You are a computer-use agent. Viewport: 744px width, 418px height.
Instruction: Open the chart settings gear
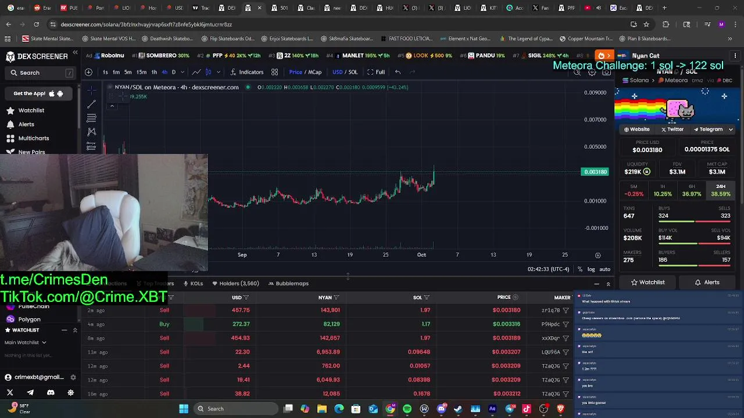(x=592, y=73)
